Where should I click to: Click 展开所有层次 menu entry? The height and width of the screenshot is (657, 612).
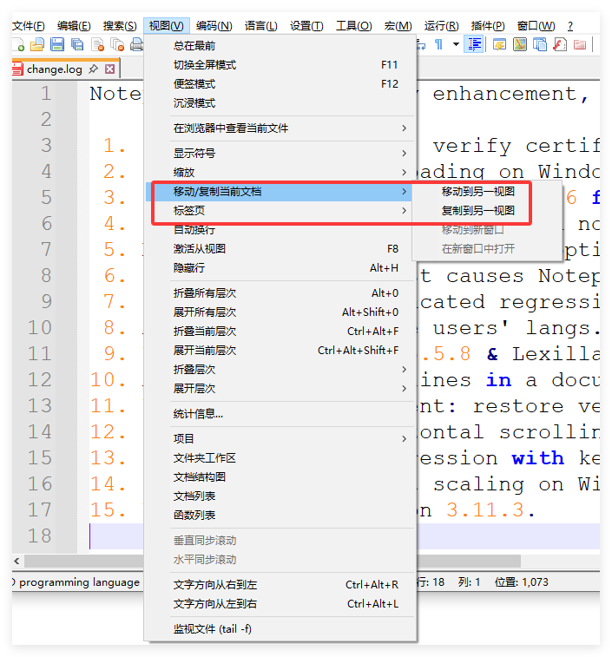(x=280, y=312)
